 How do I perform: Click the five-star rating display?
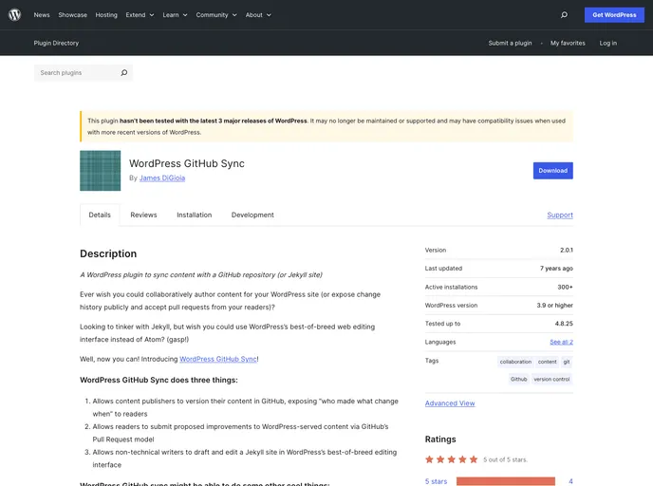[x=452, y=459]
